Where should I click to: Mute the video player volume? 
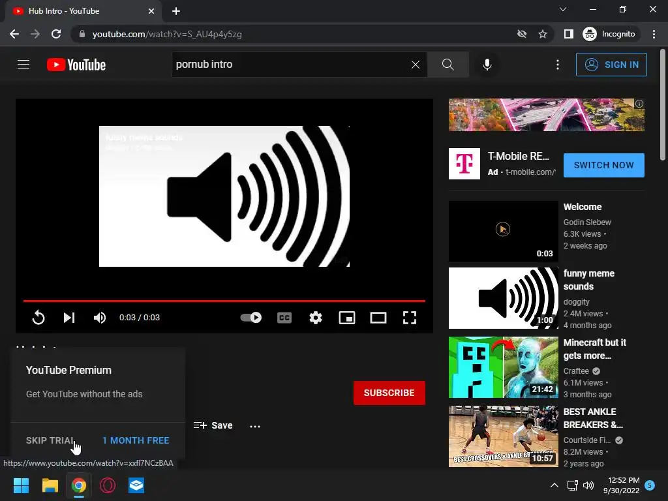(100, 318)
